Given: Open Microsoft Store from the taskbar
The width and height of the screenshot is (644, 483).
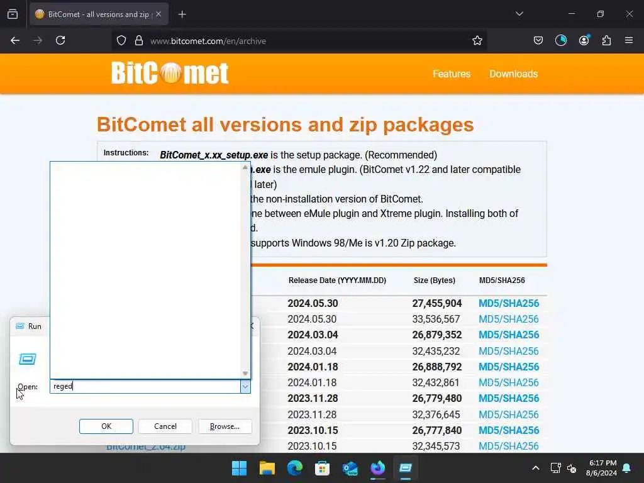Looking at the screenshot, I should (x=323, y=468).
